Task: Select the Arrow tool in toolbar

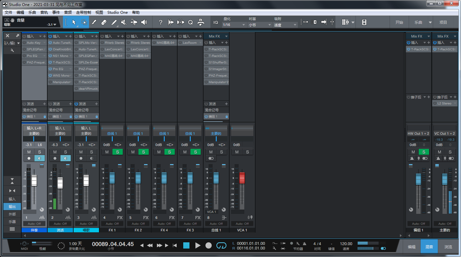Action: point(74,22)
